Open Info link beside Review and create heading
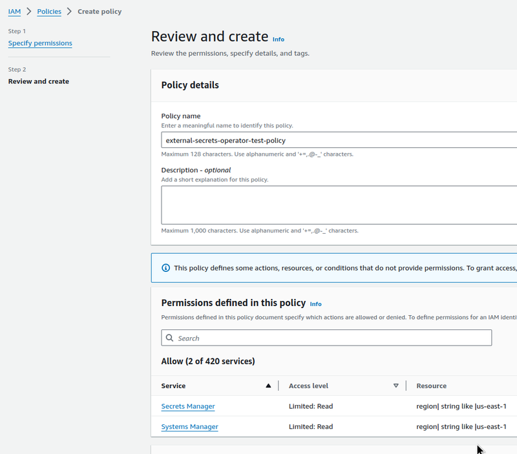Screen dimensions: 517x454 [x=279, y=39]
